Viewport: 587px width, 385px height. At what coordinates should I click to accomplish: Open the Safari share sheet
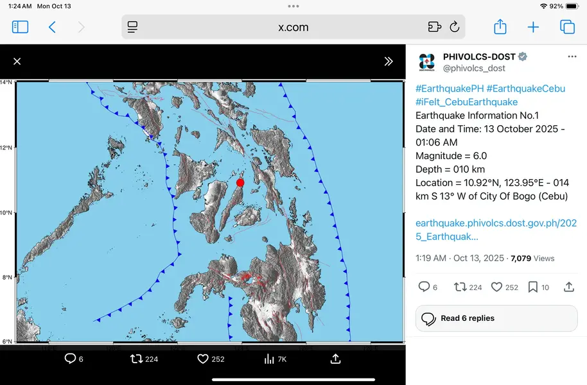[x=500, y=27]
